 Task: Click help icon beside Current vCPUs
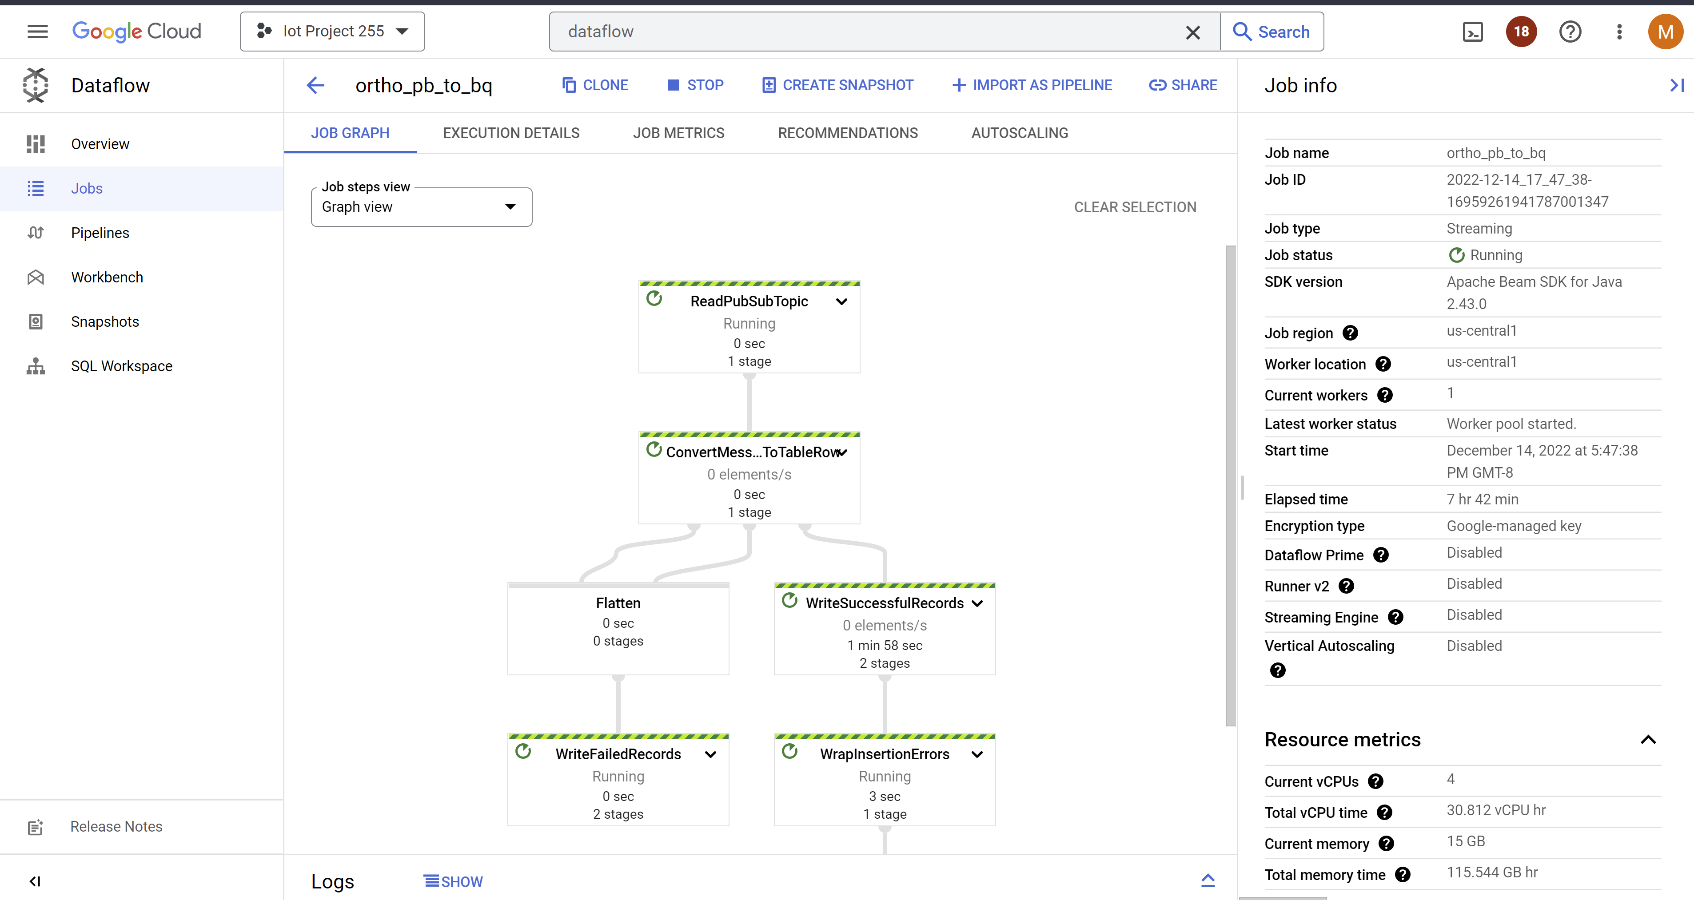1376,781
